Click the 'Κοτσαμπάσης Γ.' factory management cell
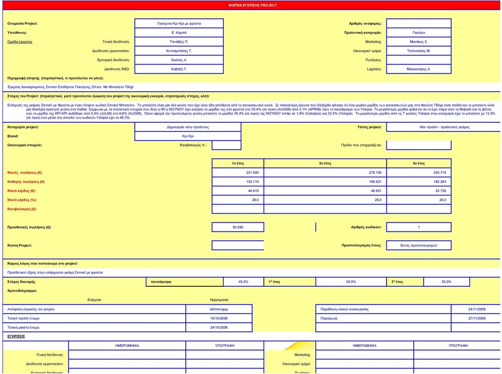 [179, 51]
